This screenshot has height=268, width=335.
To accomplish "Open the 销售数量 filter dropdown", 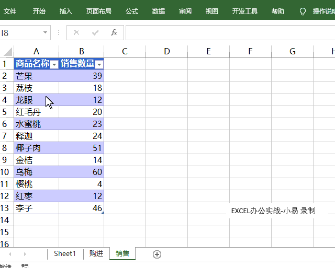I will 99,64.
